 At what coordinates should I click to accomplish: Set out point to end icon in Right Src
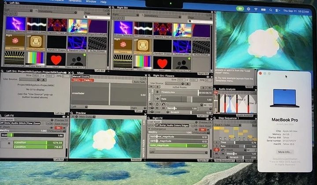[x=209, y=88]
